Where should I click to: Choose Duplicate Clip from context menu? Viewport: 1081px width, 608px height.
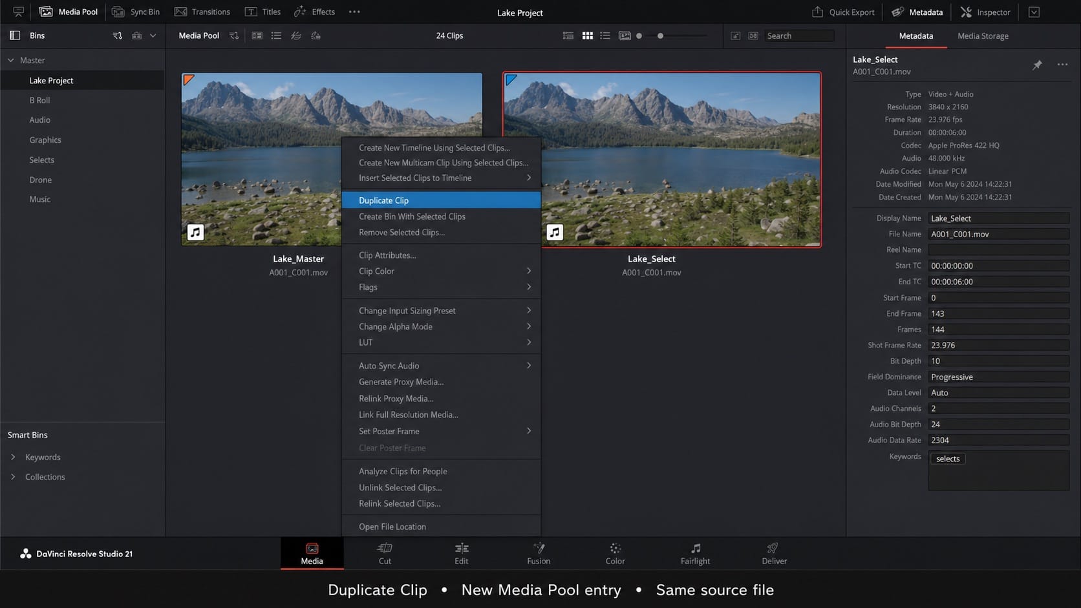click(x=441, y=200)
